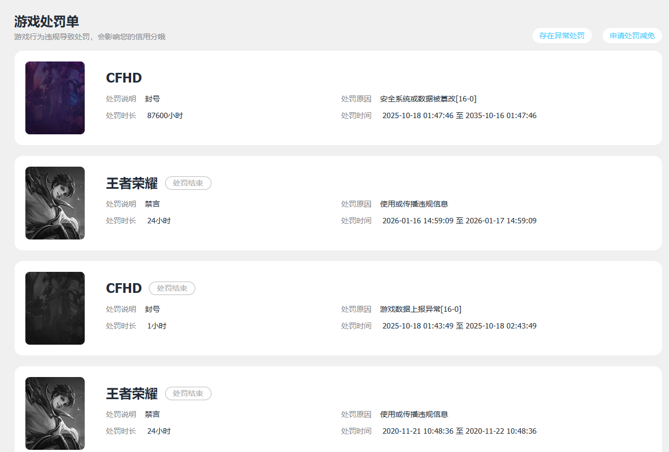This screenshot has width=669, height=452.
Task: Open the 申请处罚减免 request
Action: click(x=632, y=36)
